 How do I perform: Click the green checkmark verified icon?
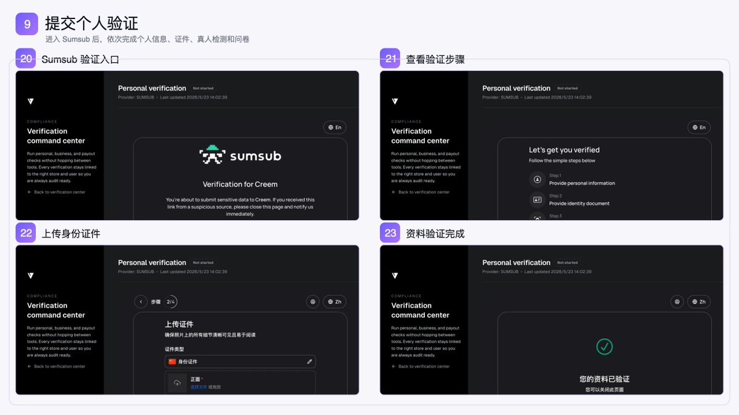point(604,346)
